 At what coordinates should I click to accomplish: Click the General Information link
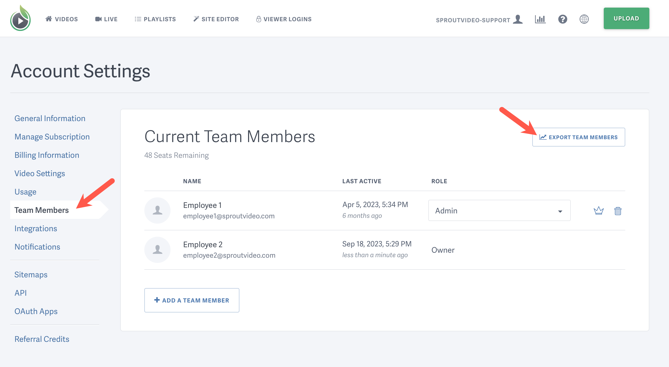50,118
